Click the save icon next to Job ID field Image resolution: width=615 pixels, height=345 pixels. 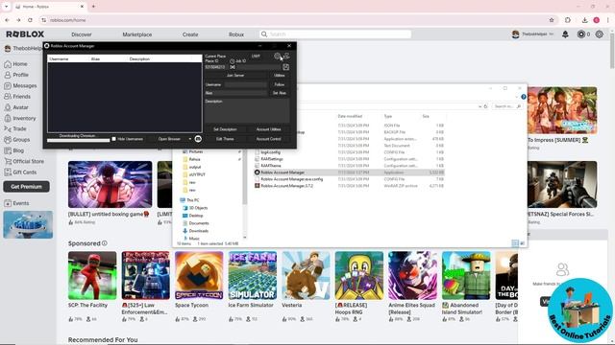click(286, 67)
